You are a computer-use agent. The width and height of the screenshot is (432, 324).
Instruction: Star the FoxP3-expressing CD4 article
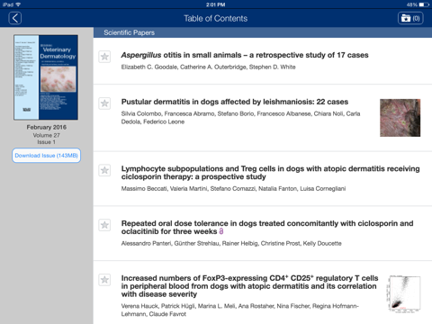(x=104, y=280)
